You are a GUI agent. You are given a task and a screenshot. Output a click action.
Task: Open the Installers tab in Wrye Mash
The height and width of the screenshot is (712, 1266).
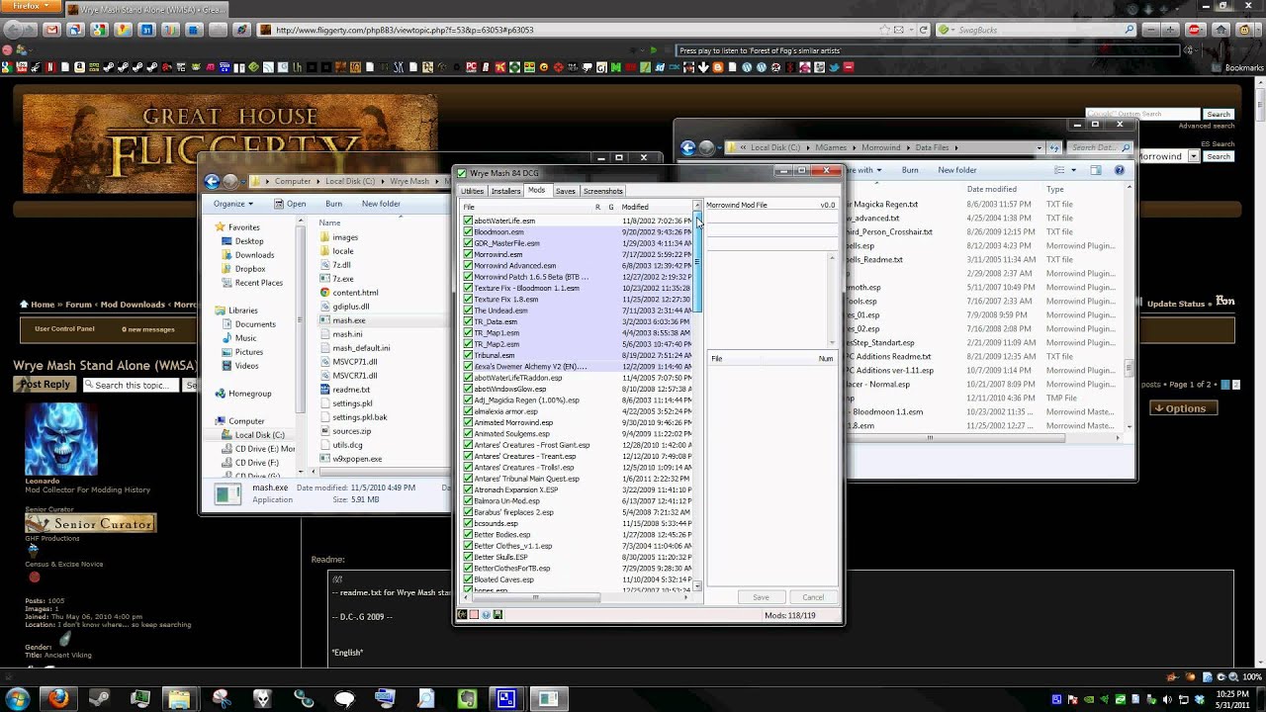(x=505, y=191)
